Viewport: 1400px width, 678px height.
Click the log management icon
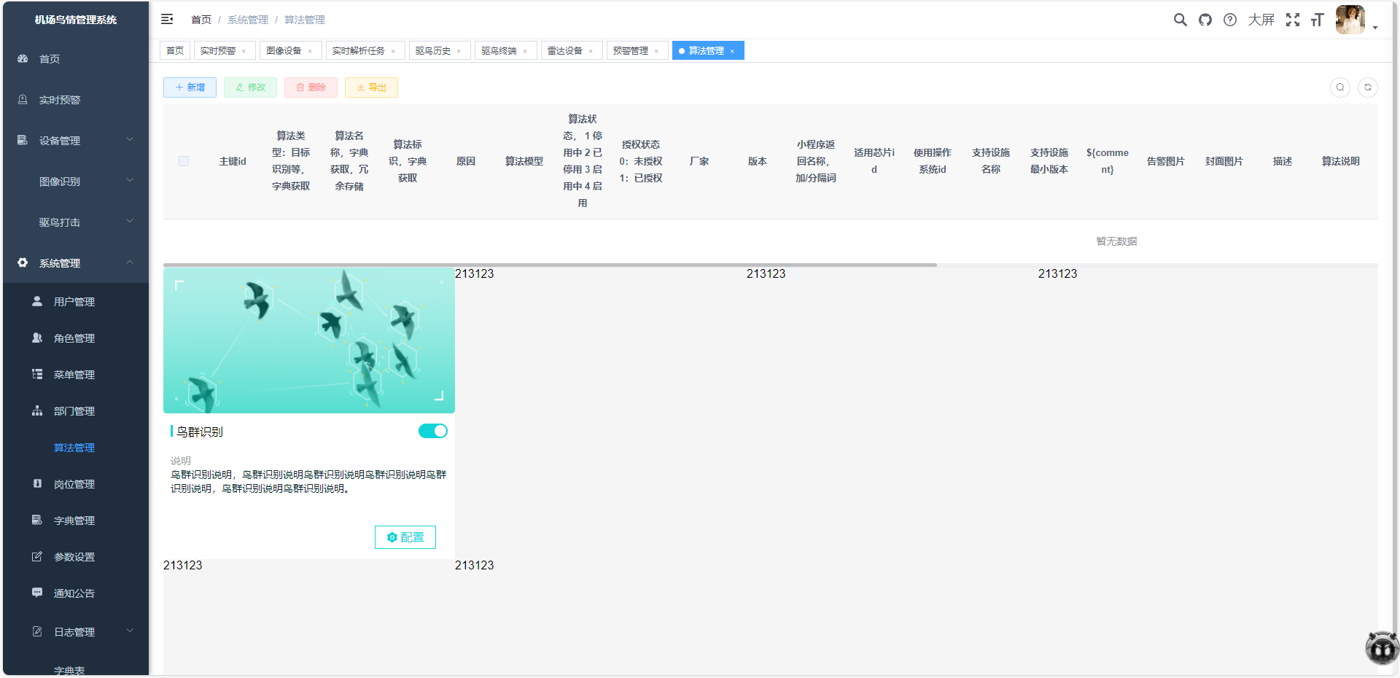coord(37,631)
